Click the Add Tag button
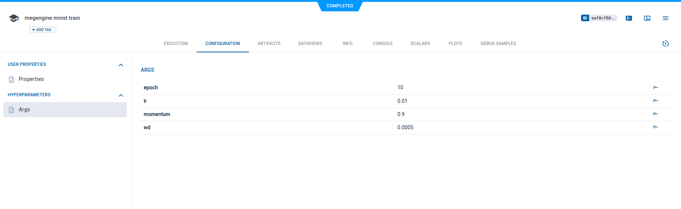 click(42, 30)
